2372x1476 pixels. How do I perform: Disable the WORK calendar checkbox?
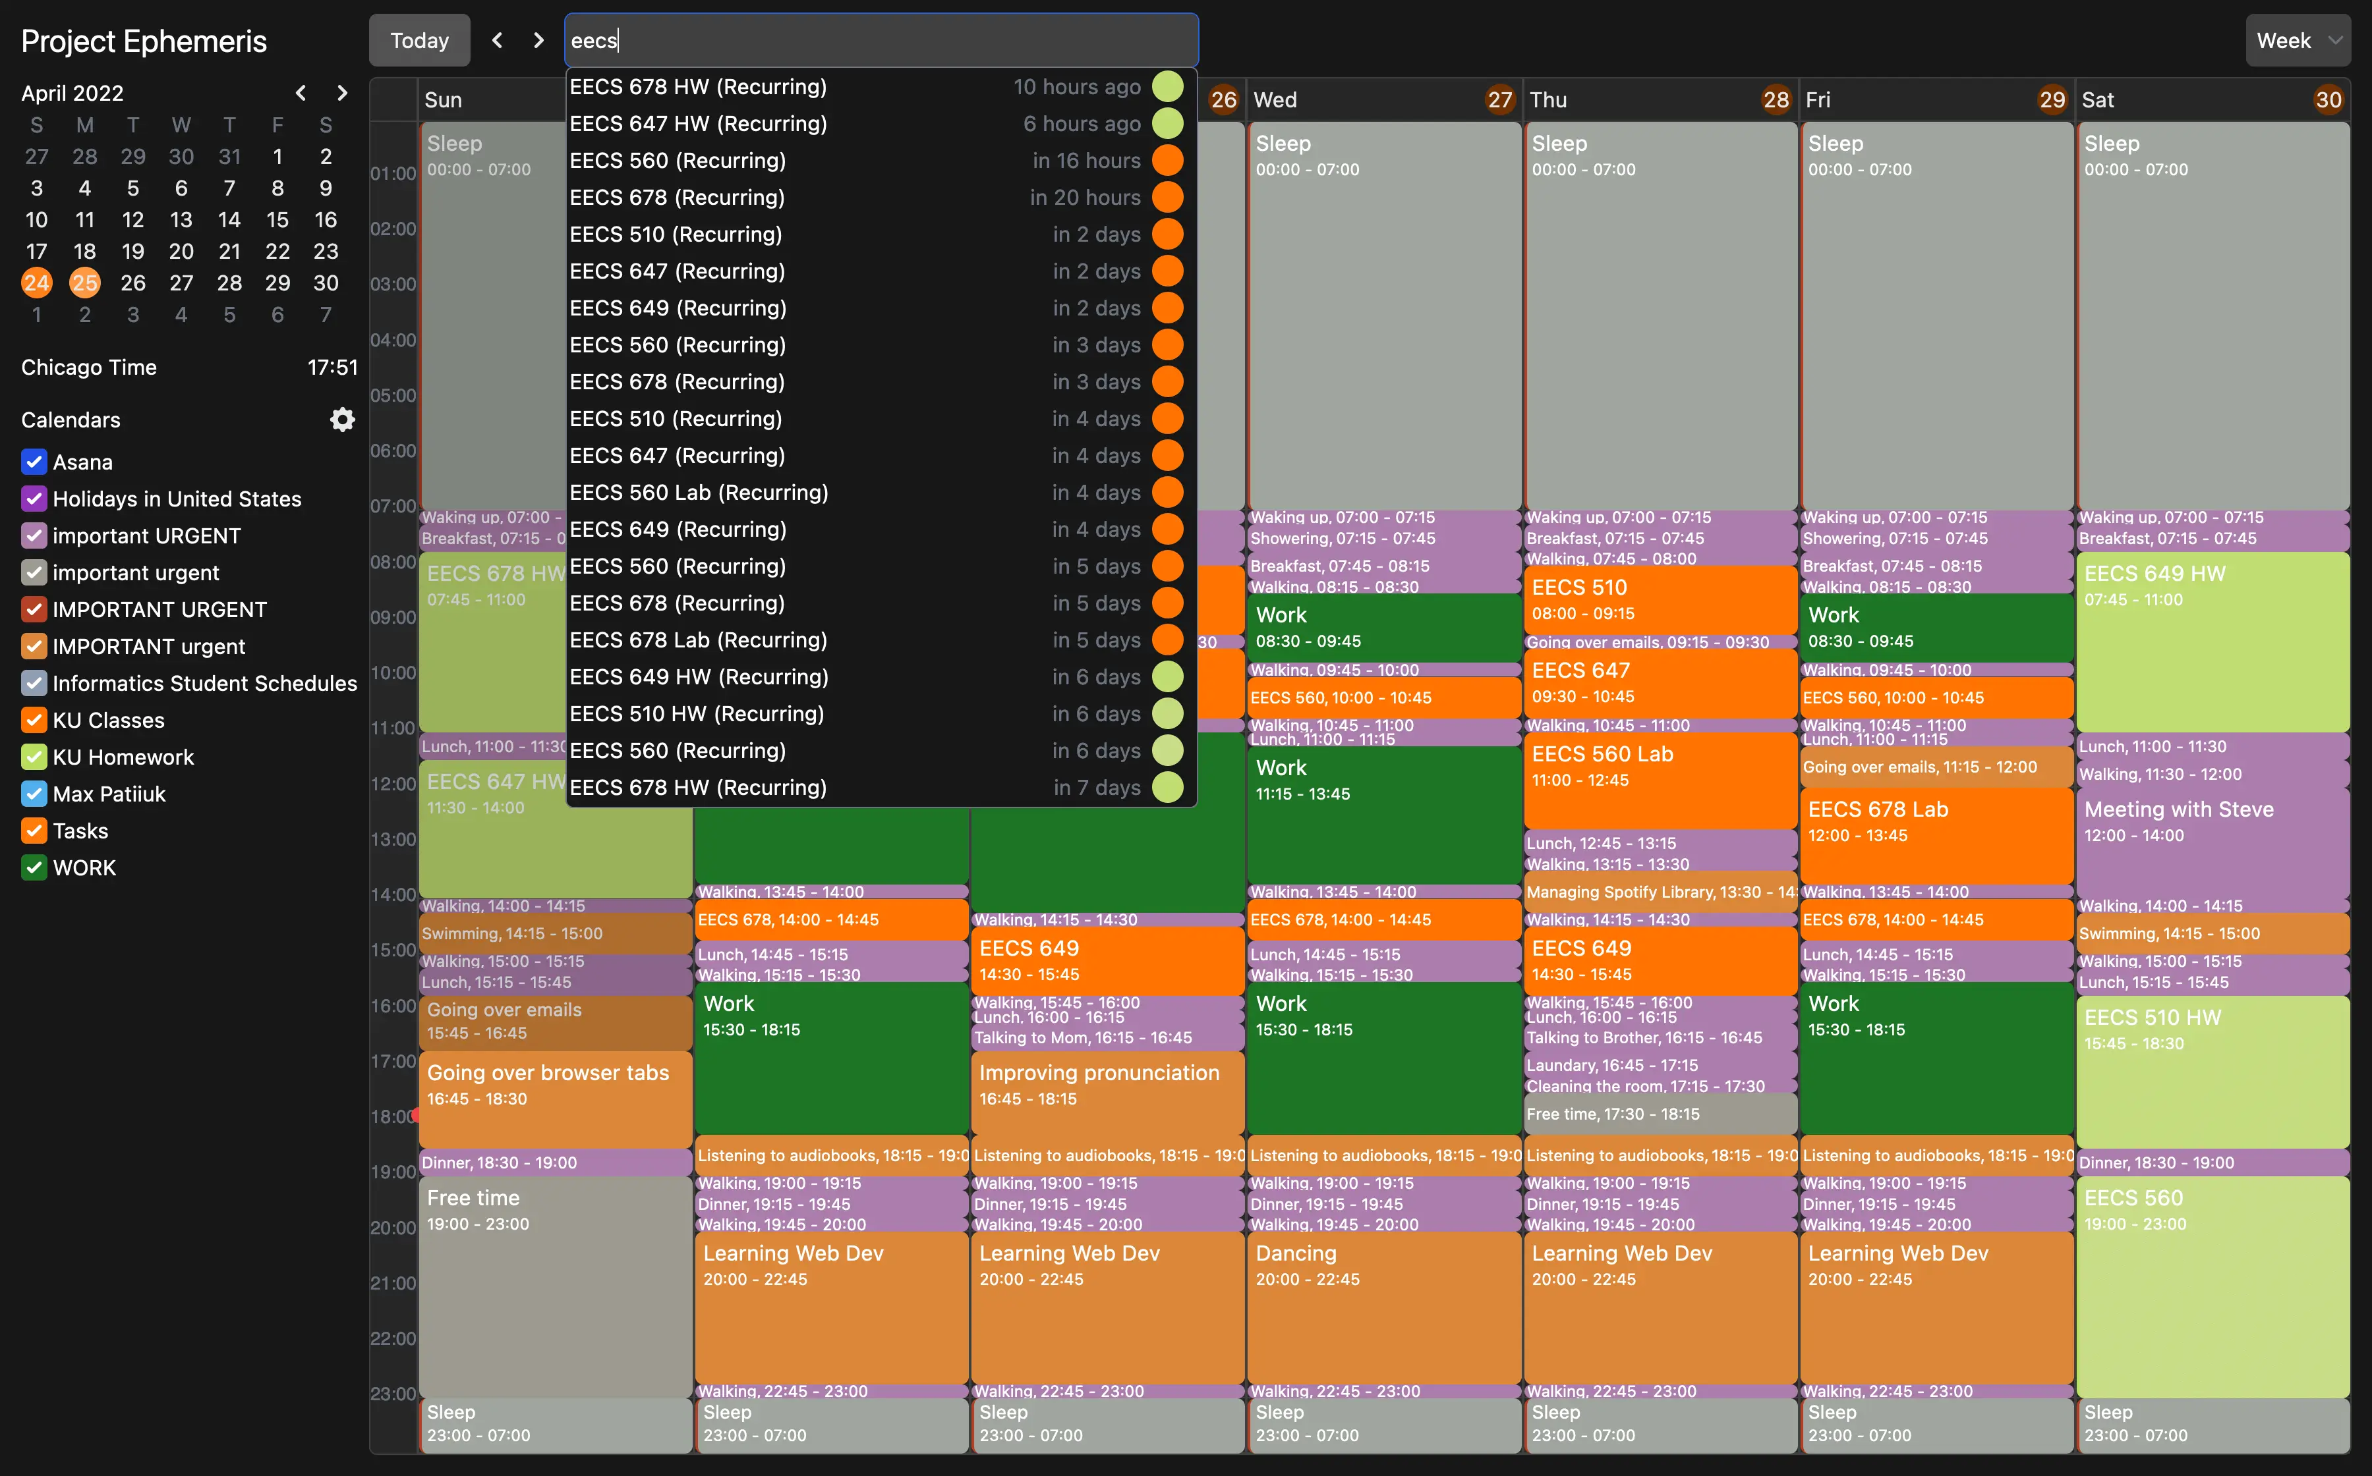pos(34,868)
